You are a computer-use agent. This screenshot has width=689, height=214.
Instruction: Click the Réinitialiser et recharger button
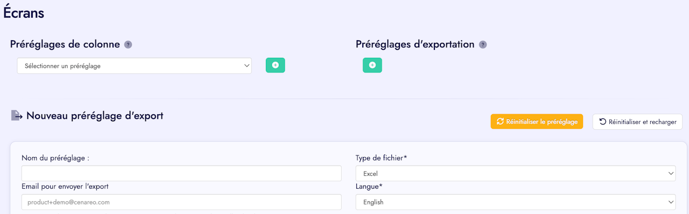[x=637, y=122]
